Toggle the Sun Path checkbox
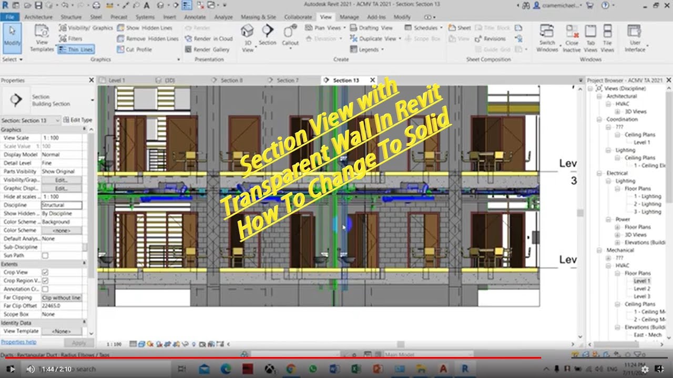The width and height of the screenshot is (673, 378). coord(45,256)
